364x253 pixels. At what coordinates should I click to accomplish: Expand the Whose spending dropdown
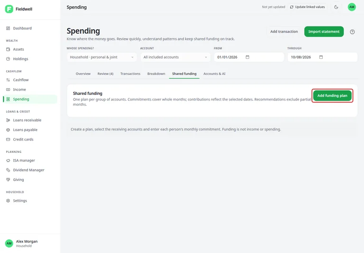tap(102, 57)
